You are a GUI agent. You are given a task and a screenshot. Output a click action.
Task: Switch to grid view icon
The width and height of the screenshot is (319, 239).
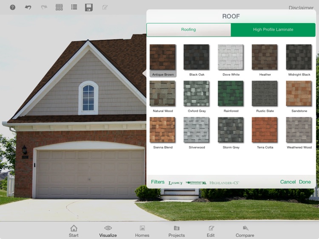tap(59, 7)
